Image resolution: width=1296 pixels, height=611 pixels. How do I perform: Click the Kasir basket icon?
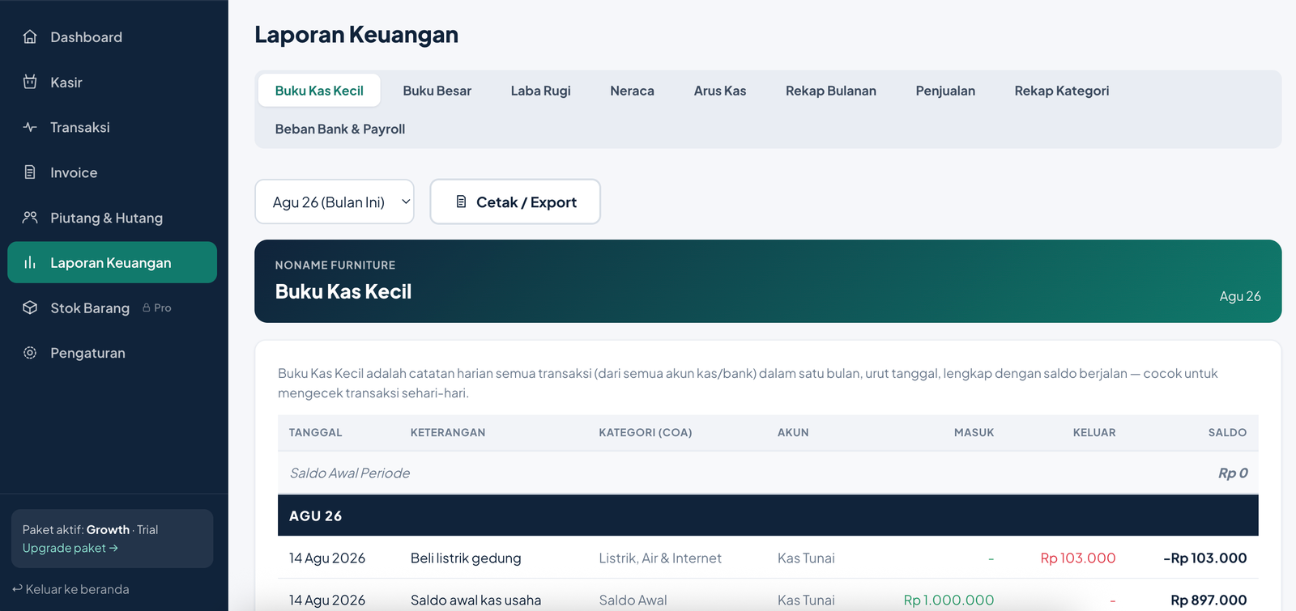[30, 82]
